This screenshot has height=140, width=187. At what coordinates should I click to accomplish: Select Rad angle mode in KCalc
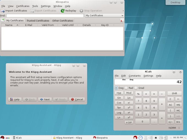tap(129, 88)
